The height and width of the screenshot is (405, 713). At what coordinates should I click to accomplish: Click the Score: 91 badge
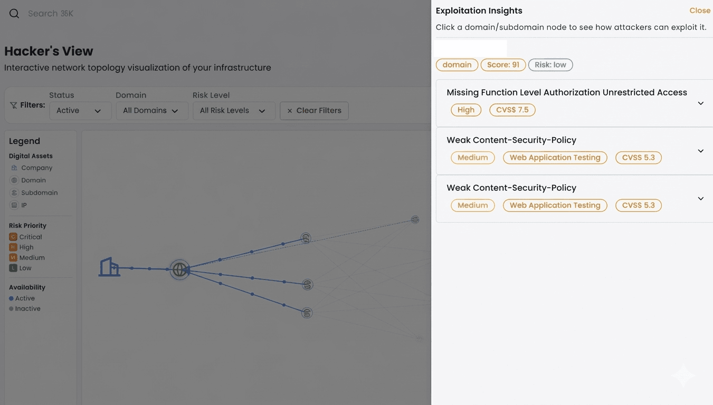tap(502, 65)
